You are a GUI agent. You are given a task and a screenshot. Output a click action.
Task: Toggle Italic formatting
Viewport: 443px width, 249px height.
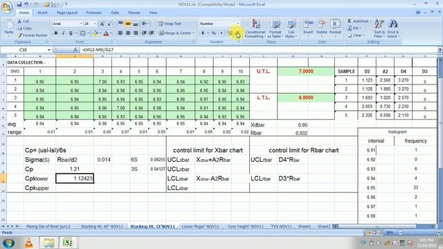point(63,33)
